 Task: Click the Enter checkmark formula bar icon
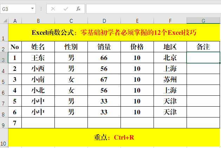coord(66,9)
